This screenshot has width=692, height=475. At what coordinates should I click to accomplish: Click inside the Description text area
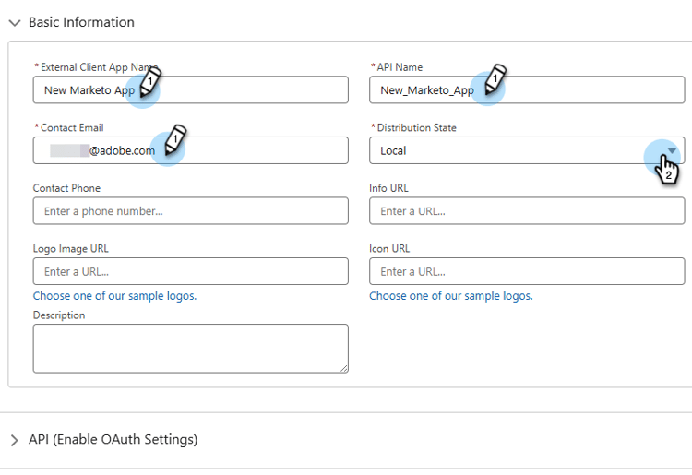(190, 348)
